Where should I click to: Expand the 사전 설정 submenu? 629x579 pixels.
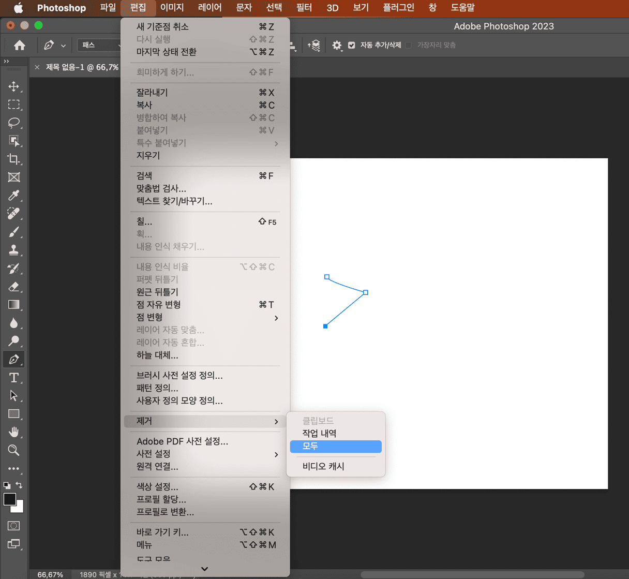206,454
